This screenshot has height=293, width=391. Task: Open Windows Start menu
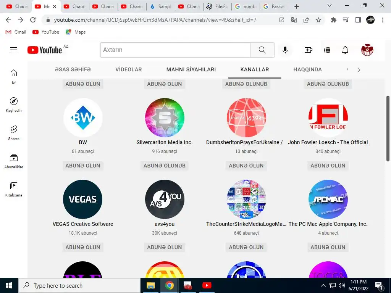9,285
